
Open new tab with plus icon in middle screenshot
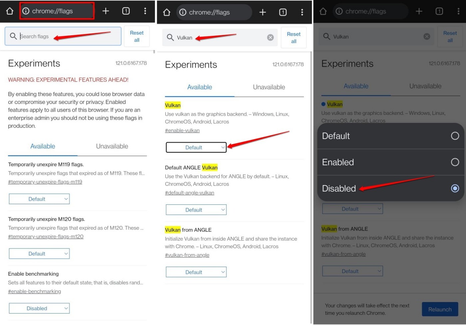pyautogui.click(x=263, y=12)
